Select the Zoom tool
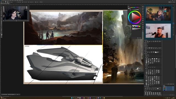The width and height of the screenshot is (176, 99). click(1, 31)
